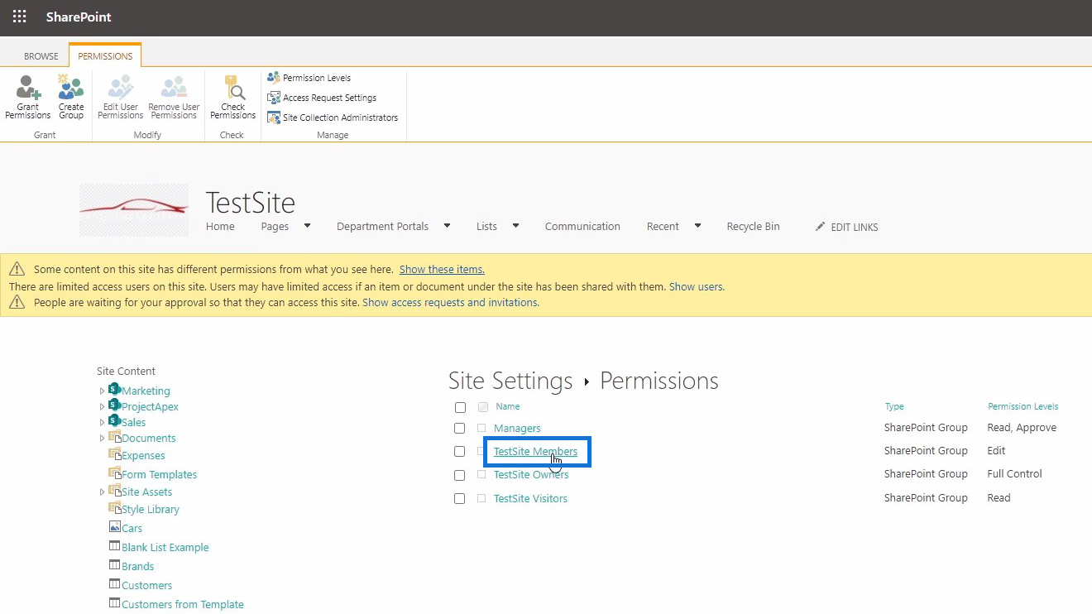Select the Managers group checkbox

tap(460, 429)
